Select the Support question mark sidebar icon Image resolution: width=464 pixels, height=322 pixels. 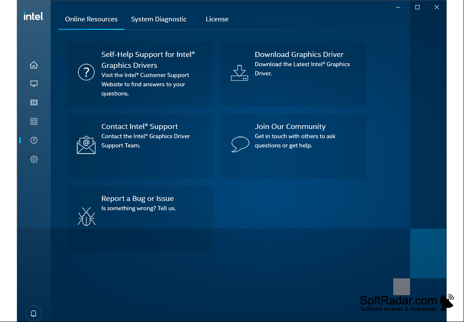coord(34,140)
